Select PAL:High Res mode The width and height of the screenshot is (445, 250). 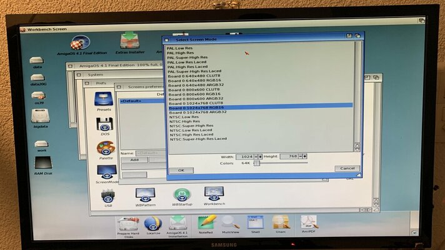point(180,52)
